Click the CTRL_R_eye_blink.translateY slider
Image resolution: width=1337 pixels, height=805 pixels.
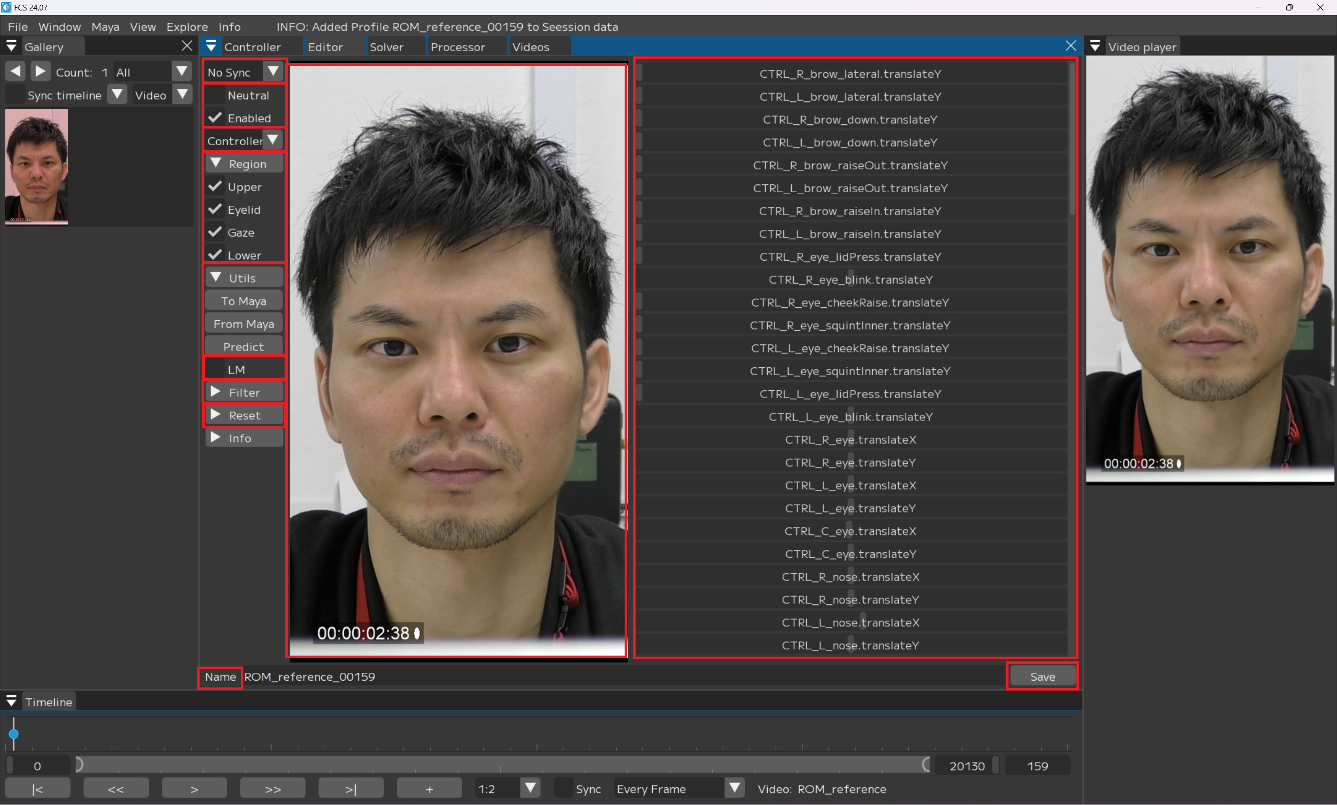coord(850,279)
